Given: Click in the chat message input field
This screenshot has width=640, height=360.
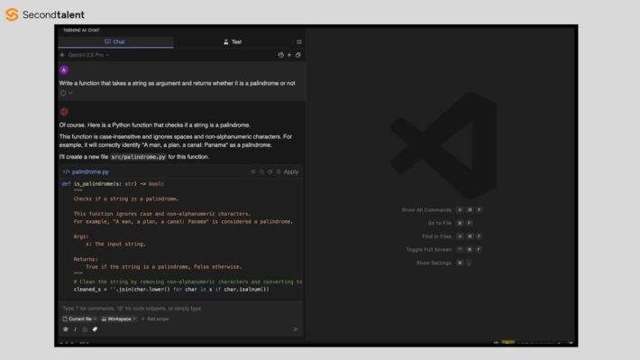Looking at the screenshot, I should pos(181,309).
